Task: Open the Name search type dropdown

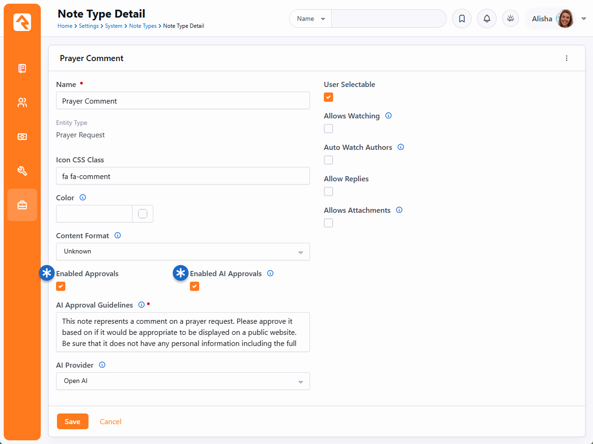Action: click(x=310, y=18)
